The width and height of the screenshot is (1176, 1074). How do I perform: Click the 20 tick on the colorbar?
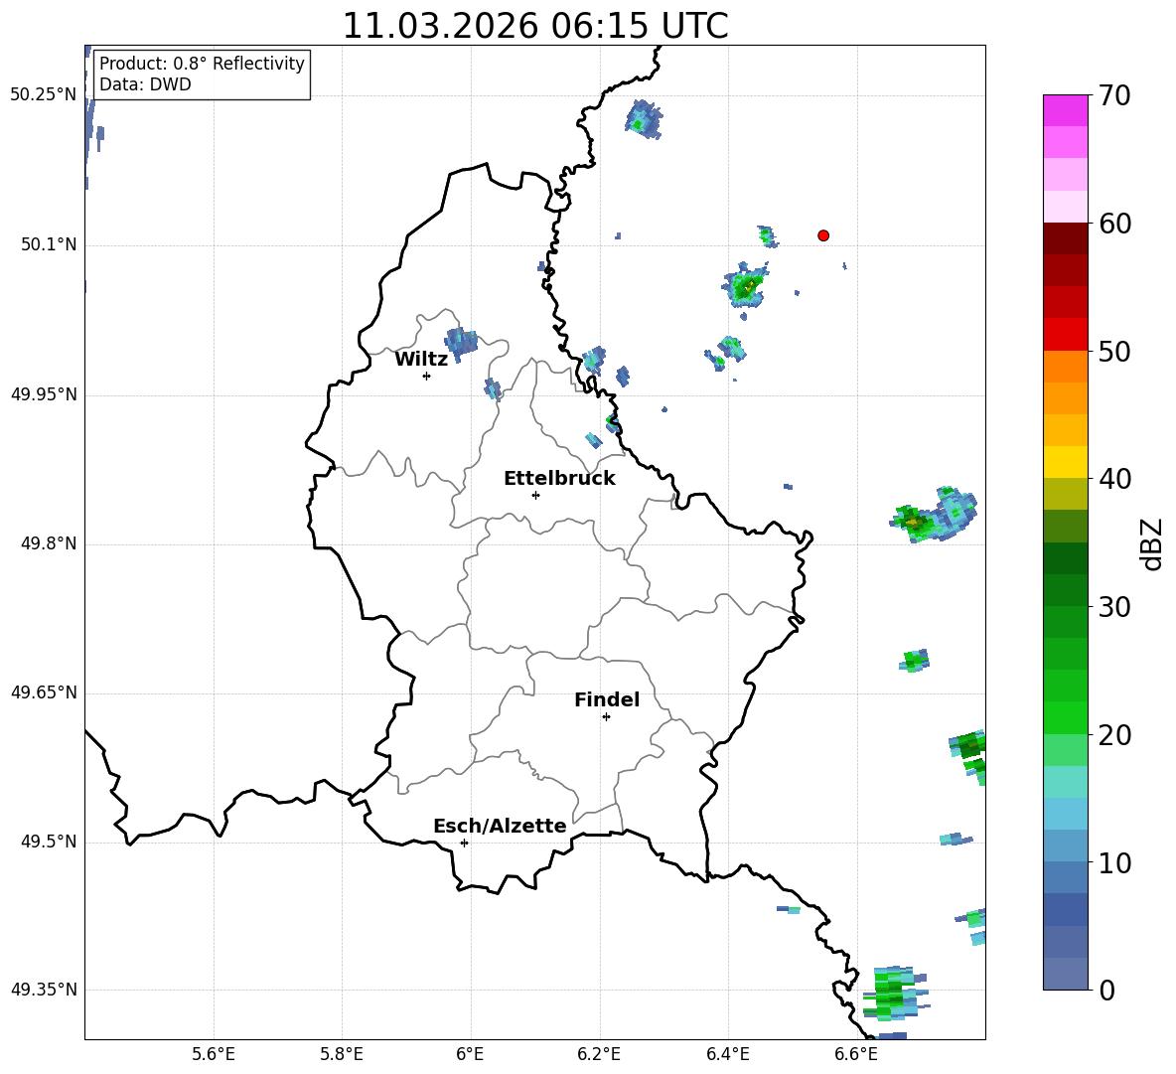(1113, 735)
